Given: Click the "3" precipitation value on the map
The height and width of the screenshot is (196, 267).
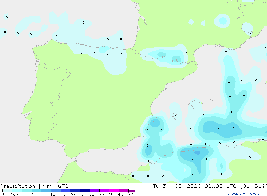Looking at the screenshot, I should pos(233,127).
